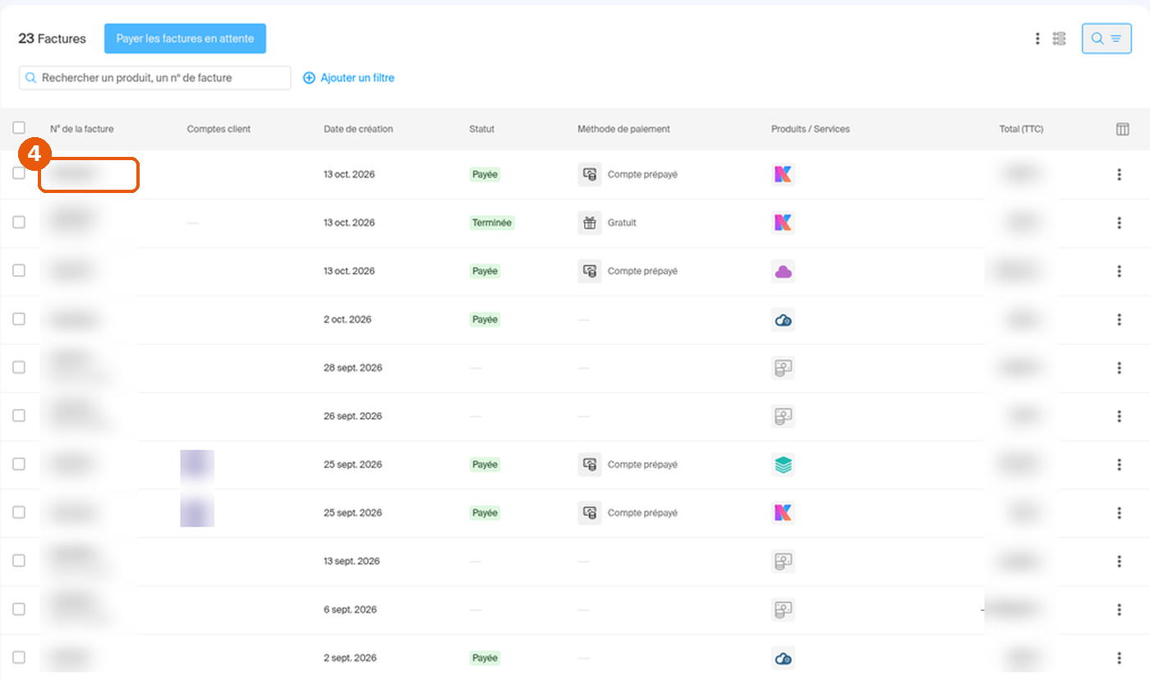The width and height of the screenshot is (1150, 680).
Task: Click the product icon for 13 sept. 2026
Action: pyautogui.click(x=783, y=562)
